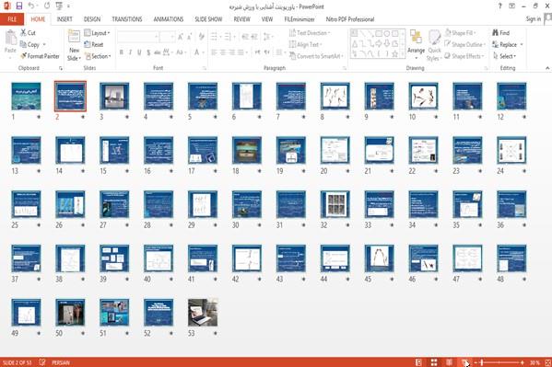Switch to the ANIMATIONS tab
552x367 pixels.
(x=169, y=19)
